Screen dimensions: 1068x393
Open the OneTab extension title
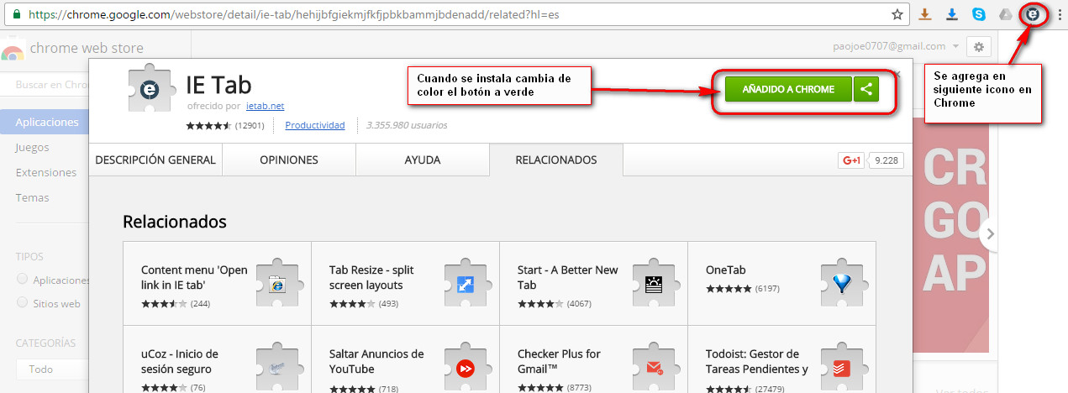pos(726,270)
